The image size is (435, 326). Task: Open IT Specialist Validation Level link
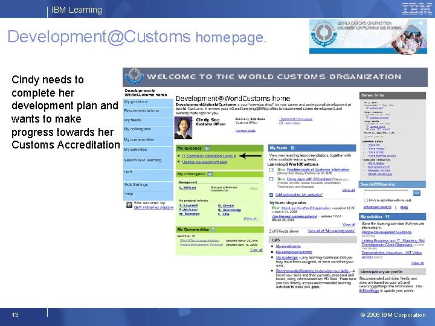click(x=209, y=156)
